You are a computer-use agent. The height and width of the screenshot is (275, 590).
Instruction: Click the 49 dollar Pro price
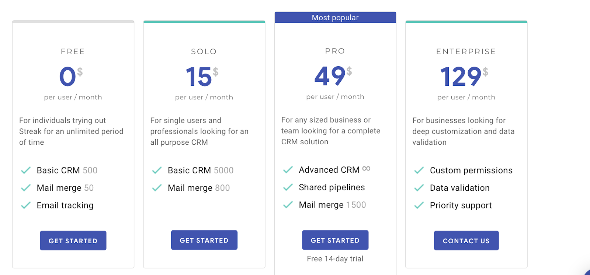point(330,76)
